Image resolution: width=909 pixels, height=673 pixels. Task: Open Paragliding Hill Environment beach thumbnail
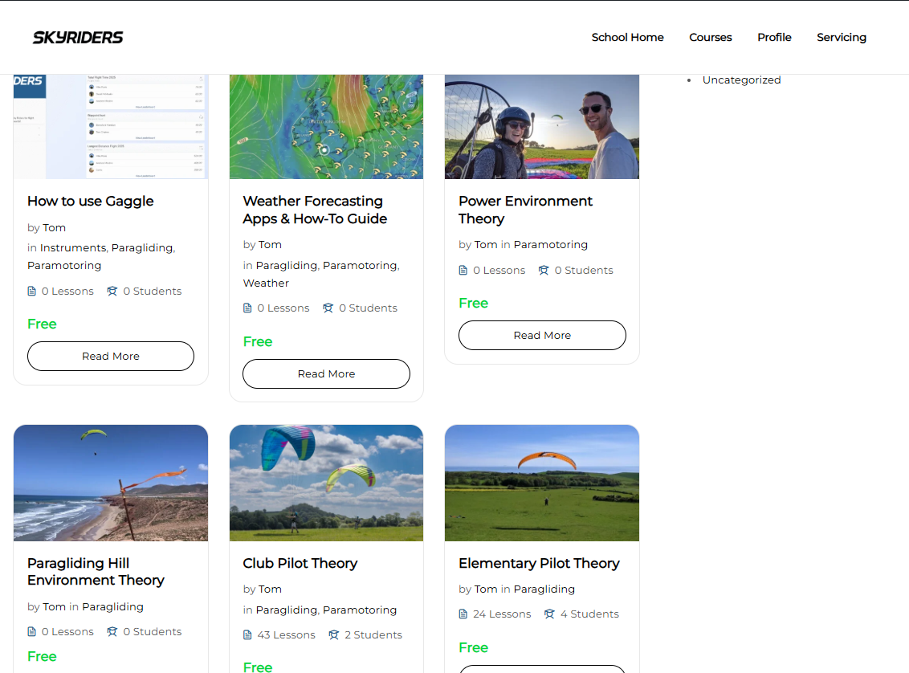coord(111,483)
